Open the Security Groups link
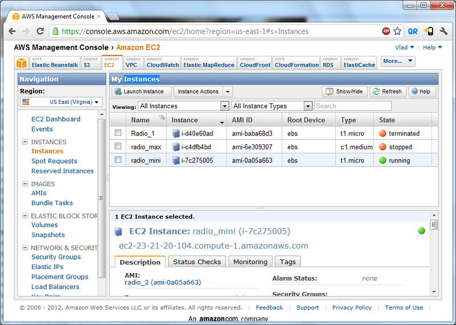This screenshot has height=325, width=456. [56, 257]
